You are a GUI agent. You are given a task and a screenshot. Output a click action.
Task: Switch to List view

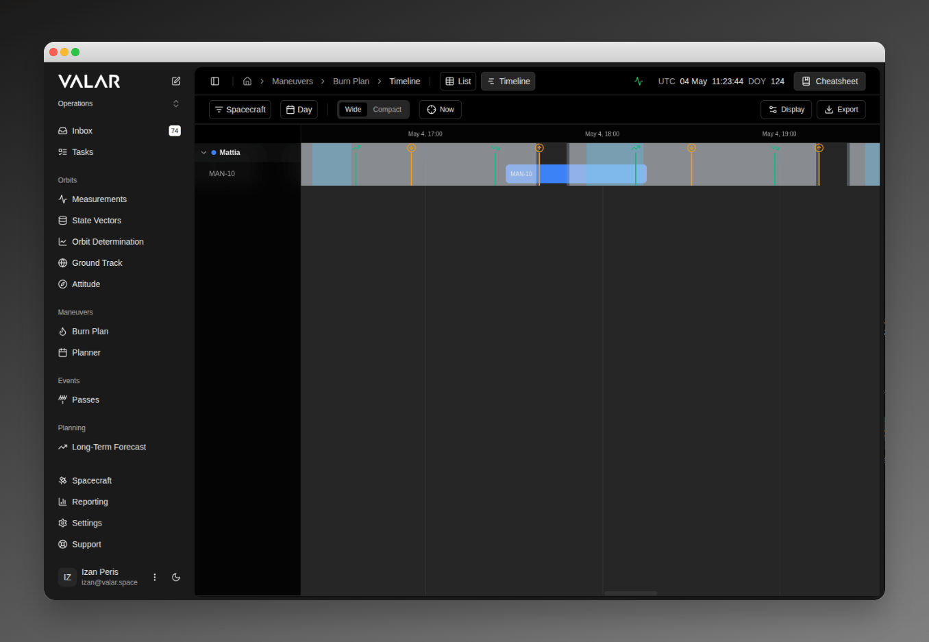pyautogui.click(x=458, y=82)
